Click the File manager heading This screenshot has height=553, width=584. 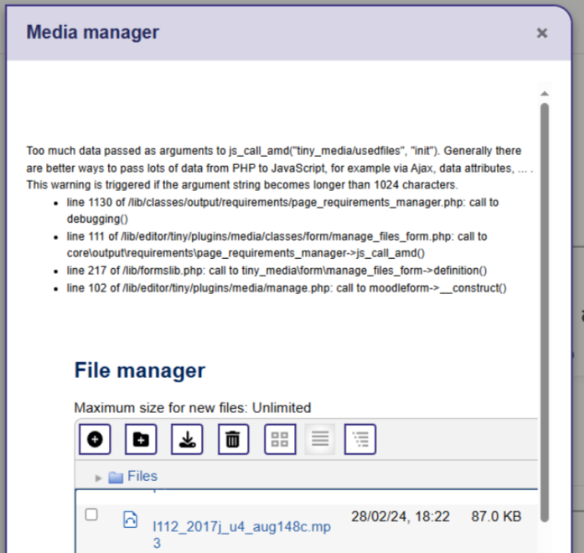140,370
